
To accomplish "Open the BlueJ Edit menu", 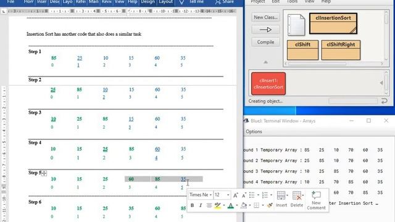I will [x=276, y=1].
